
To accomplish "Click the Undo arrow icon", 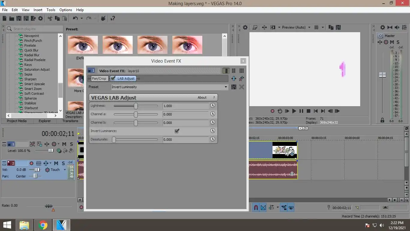I will click(x=75, y=19).
